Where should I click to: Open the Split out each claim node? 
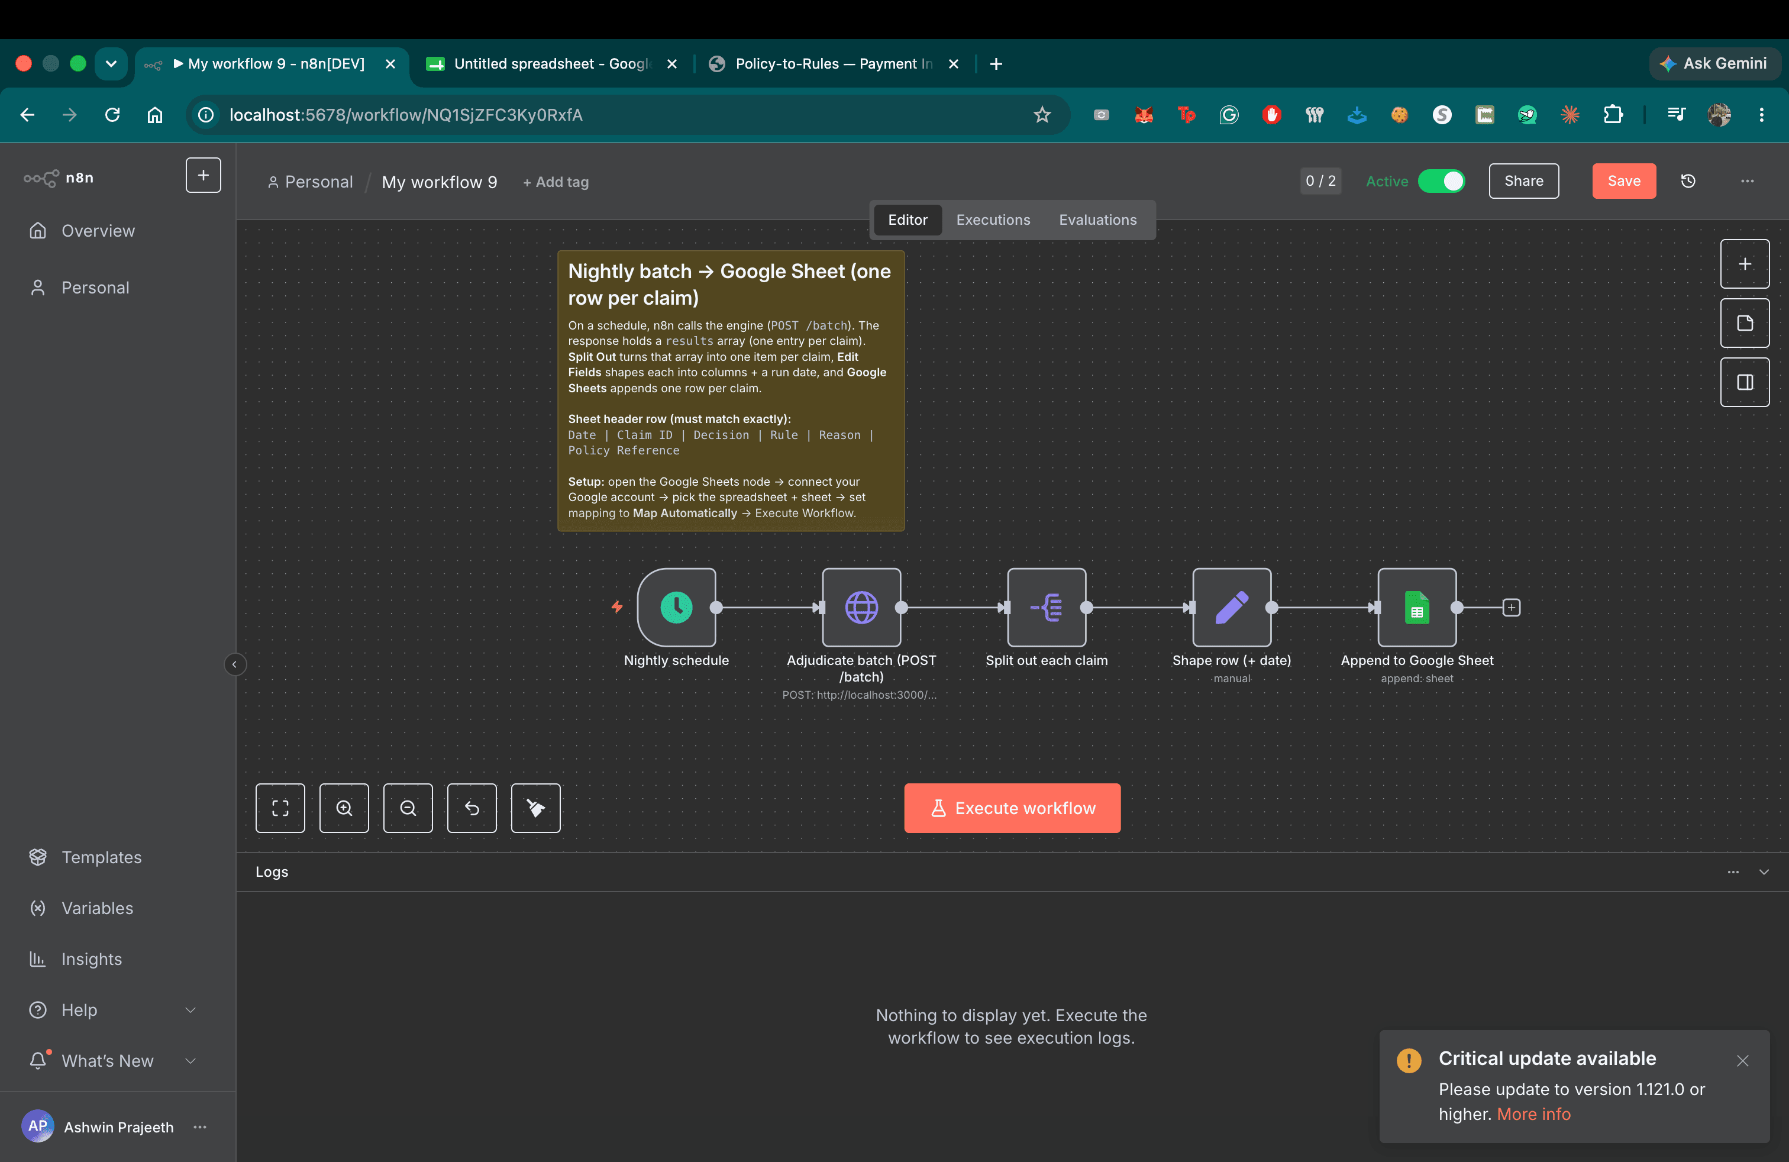coord(1047,606)
